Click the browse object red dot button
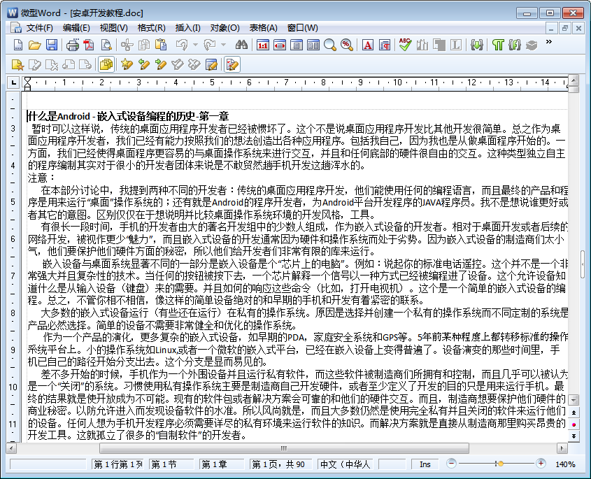The height and width of the screenshot is (479, 591). (574, 424)
